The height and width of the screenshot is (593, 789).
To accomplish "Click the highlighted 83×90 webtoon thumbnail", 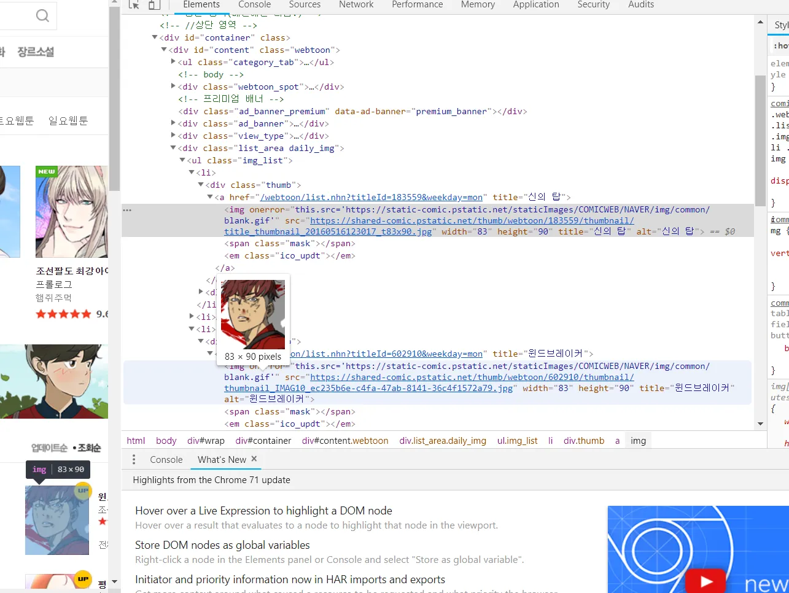I will [x=57, y=520].
